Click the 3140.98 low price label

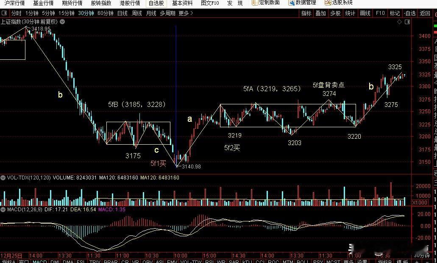point(191,167)
